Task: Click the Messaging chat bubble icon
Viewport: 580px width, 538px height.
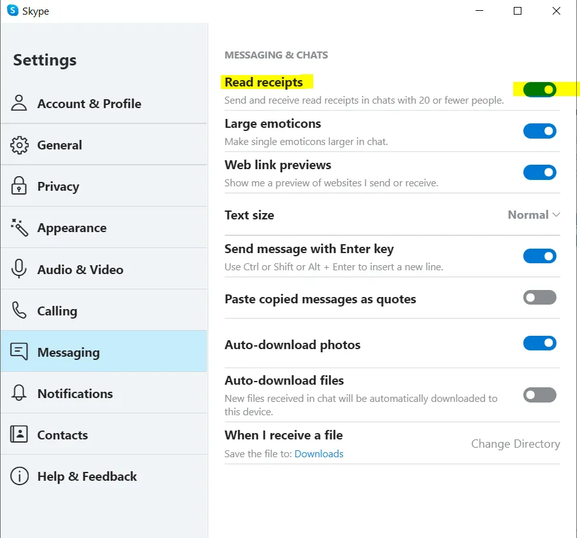Action: point(19,352)
